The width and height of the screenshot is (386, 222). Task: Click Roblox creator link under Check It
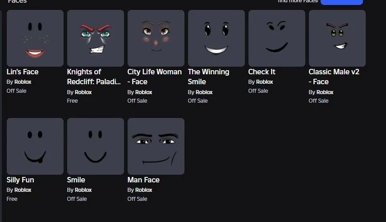coord(264,82)
